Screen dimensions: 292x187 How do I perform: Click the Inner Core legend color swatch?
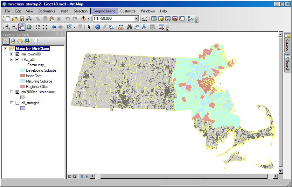tap(22, 76)
